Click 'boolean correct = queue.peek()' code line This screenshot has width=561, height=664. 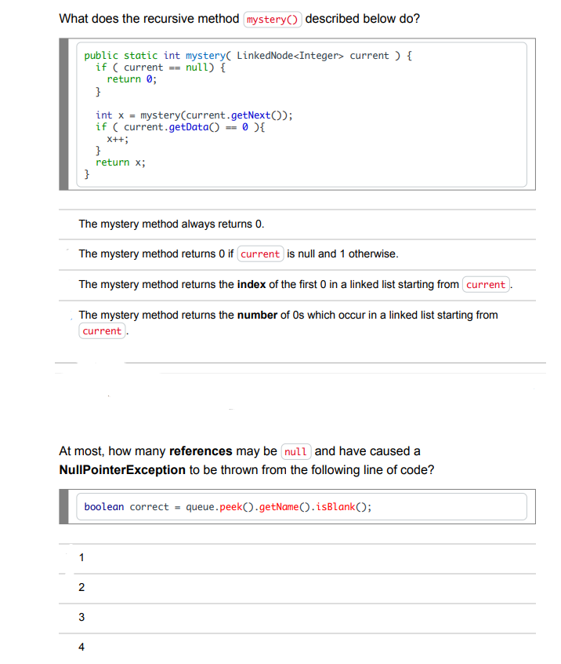pyautogui.click(x=228, y=507)
